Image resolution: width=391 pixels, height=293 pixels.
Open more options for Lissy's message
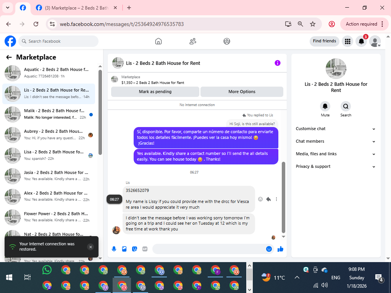click(x=276, y=199)
